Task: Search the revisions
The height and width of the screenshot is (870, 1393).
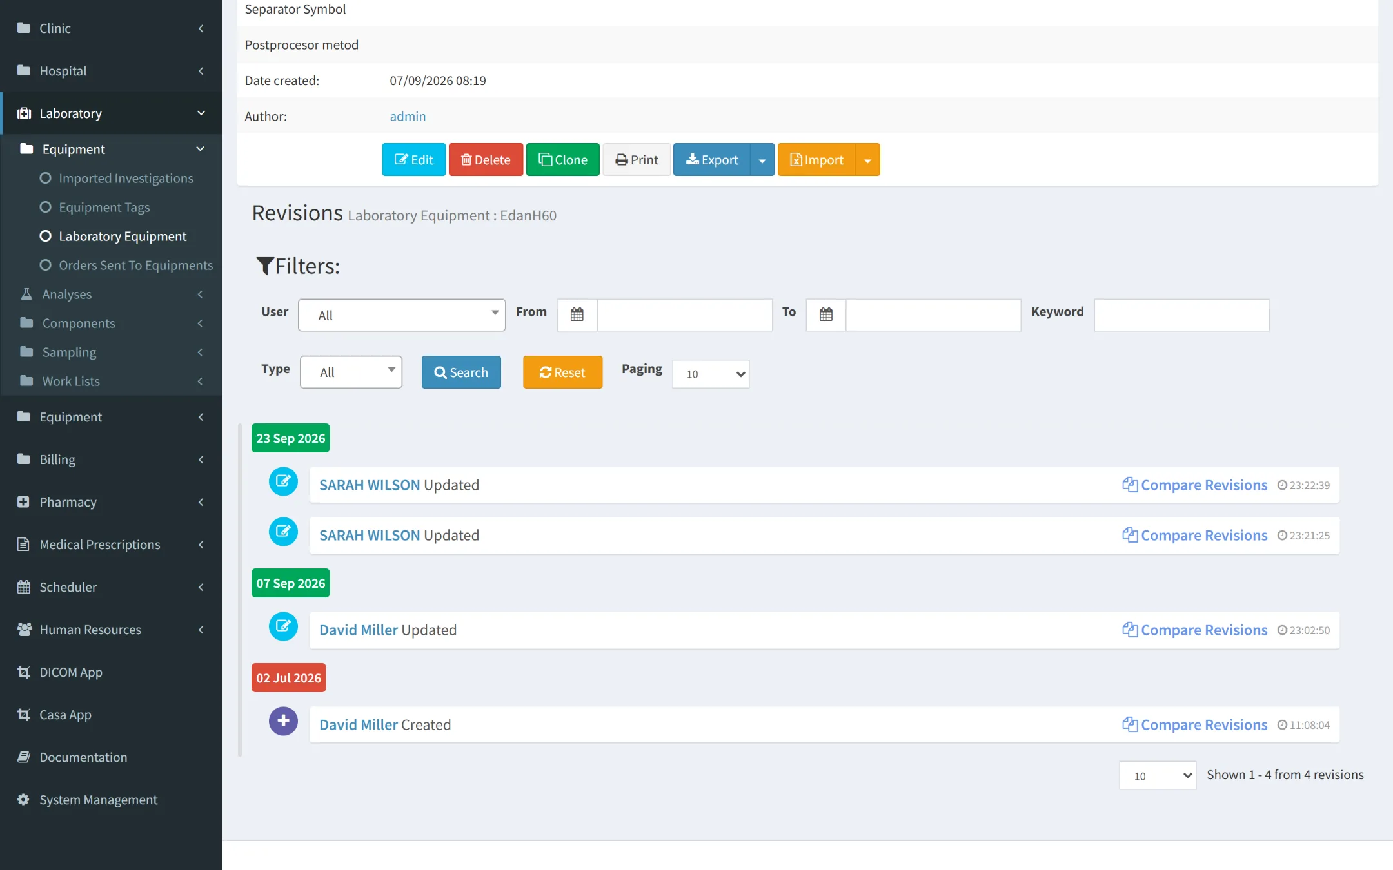Action: (x=461, y=372)
